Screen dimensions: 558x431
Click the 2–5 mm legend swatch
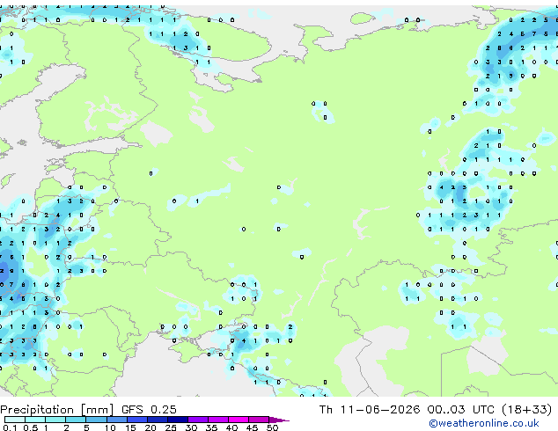[76, 420]
